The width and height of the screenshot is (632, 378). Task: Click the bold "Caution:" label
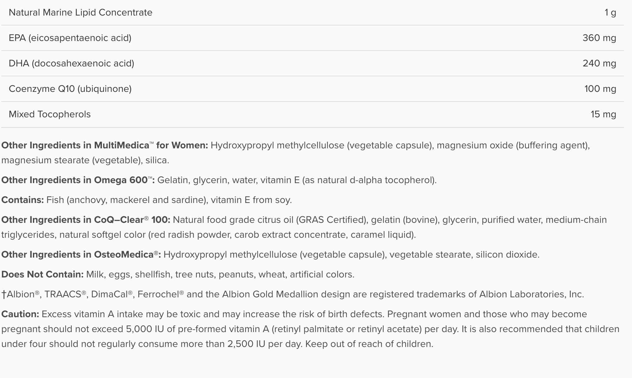(x=20, y=314)
